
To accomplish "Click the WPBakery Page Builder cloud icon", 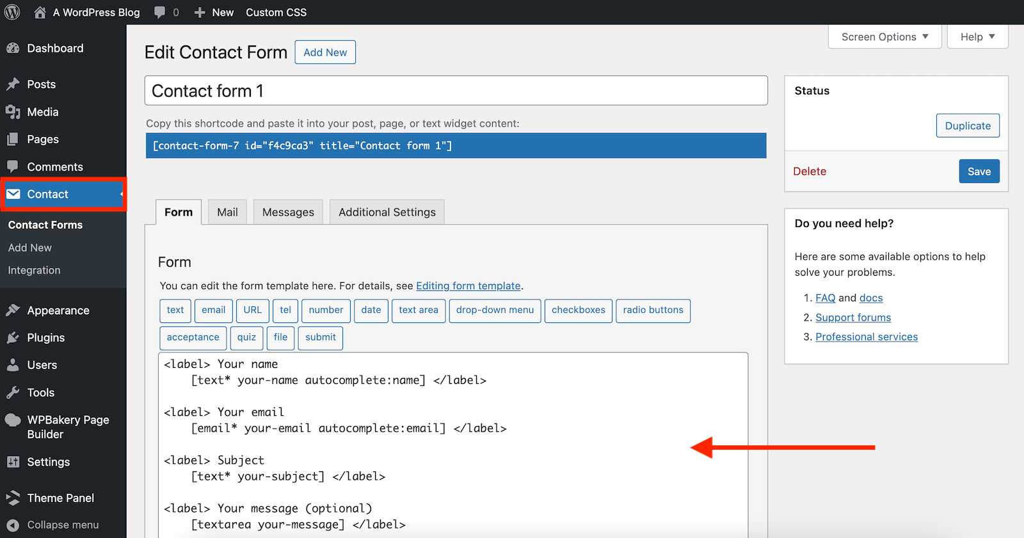I will (x=13, y=420).
